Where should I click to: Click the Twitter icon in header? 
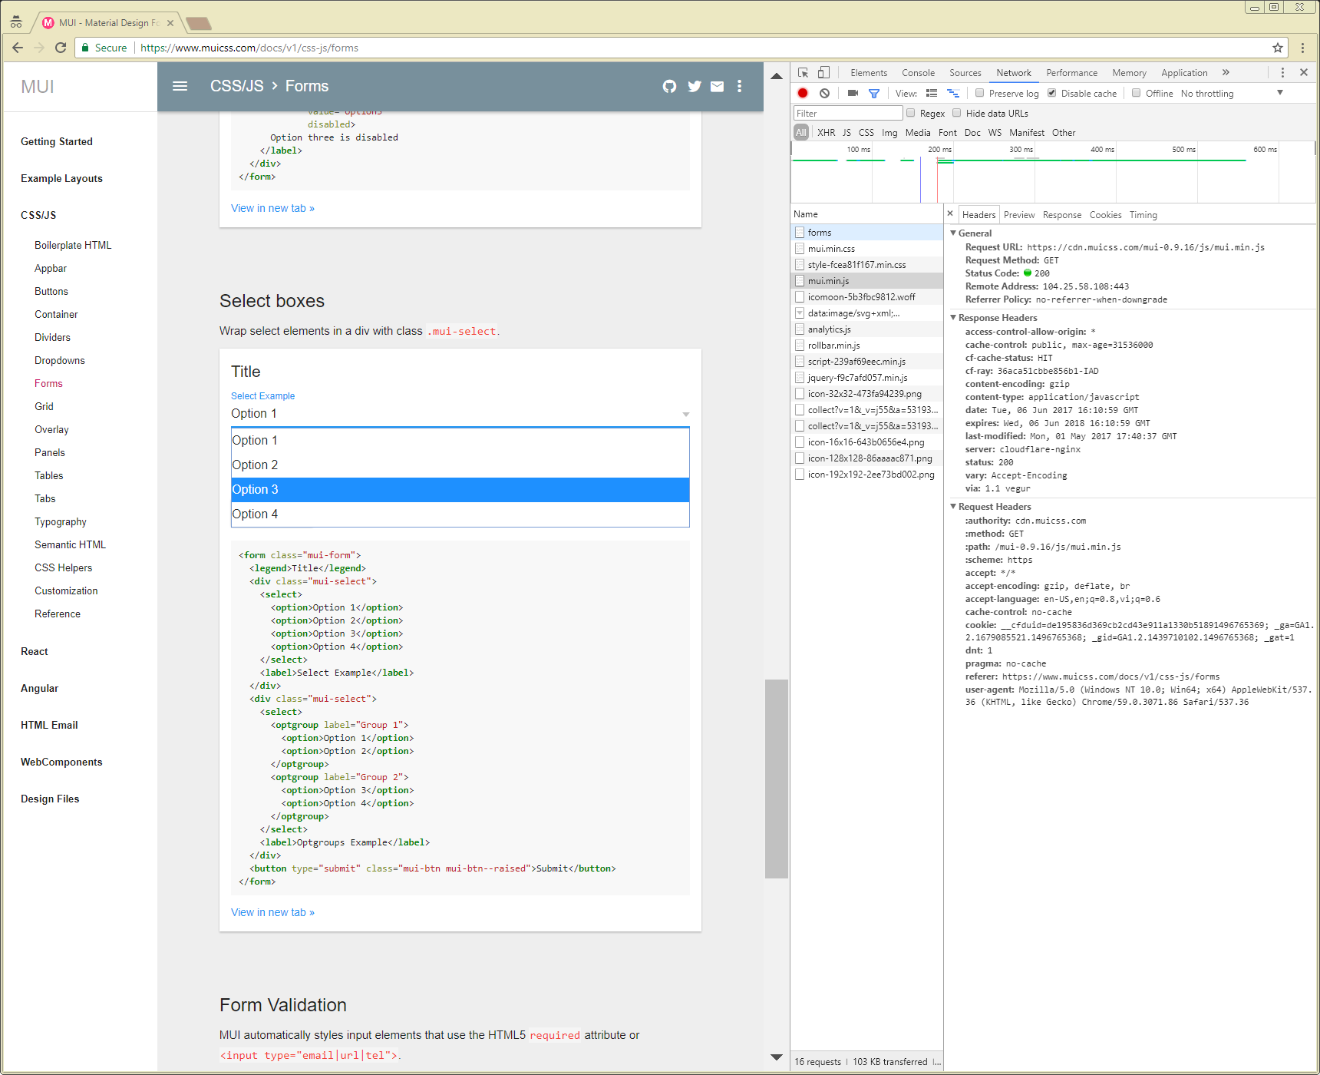pyautogui.click(x=694, y=87)
